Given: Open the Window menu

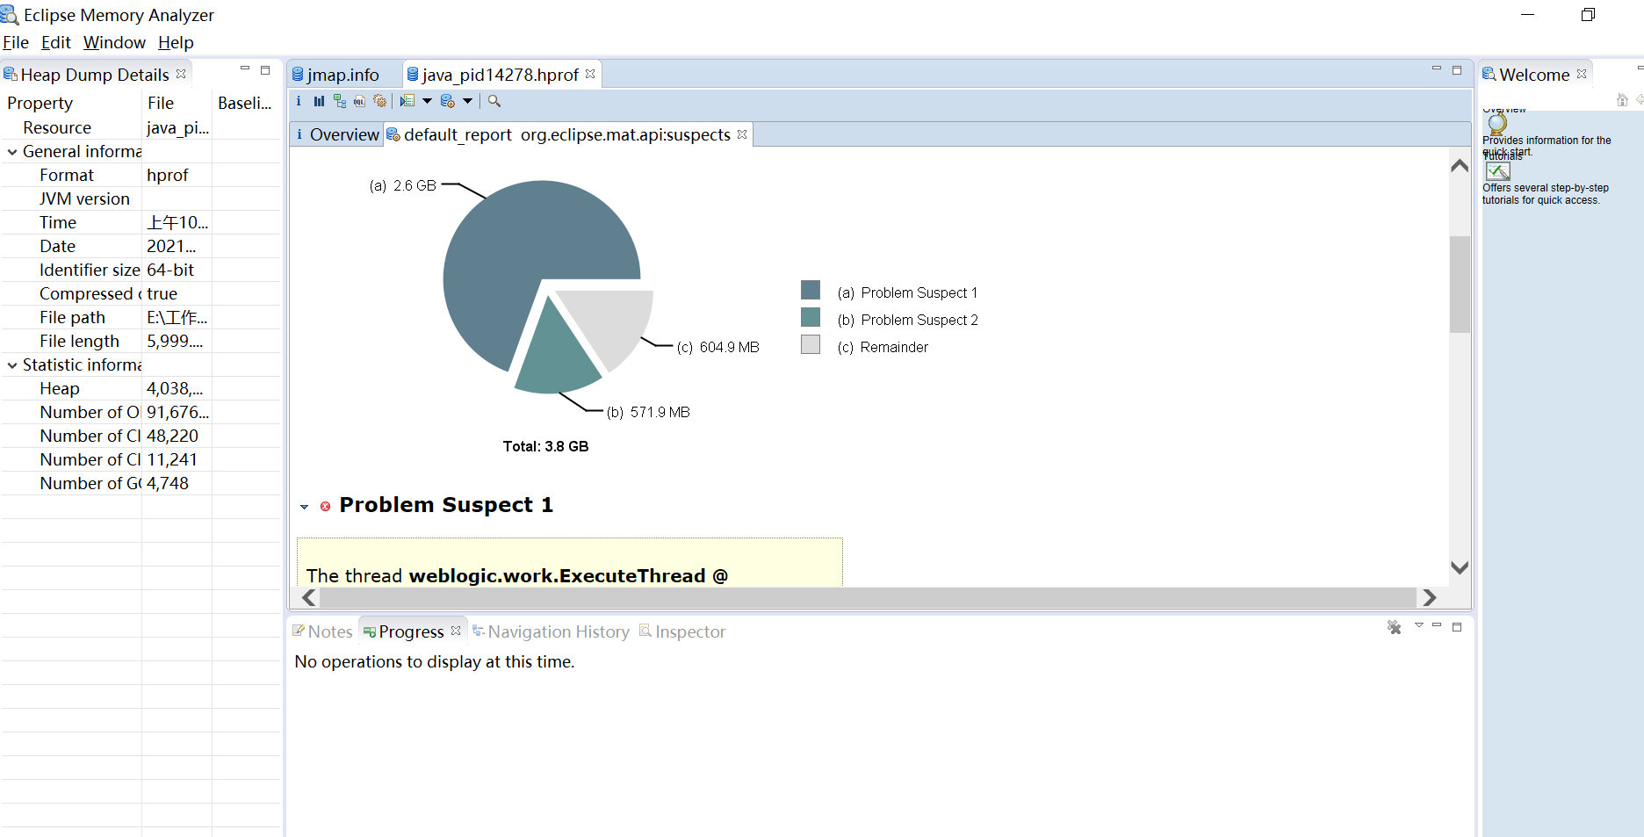Looking at the screenshot, I should pos(114,42).
